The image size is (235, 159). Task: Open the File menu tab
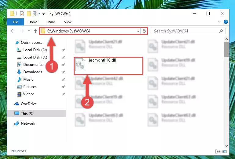16,22
